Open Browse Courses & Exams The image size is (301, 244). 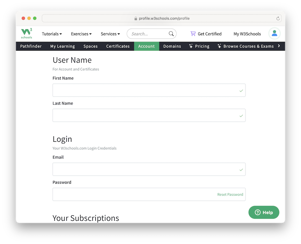[245, 46]
